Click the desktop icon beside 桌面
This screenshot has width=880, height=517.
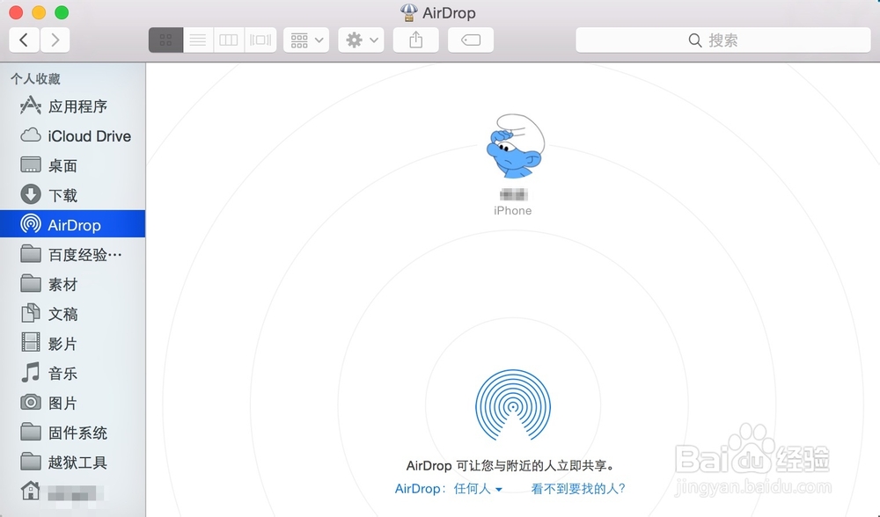30,164
